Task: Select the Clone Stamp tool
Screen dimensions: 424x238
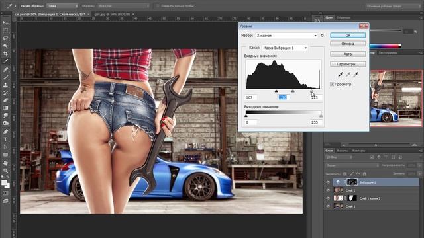Action: click(5, 85)
